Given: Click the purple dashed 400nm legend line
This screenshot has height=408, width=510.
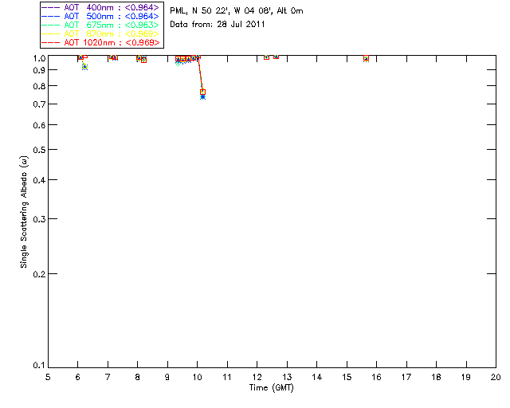Looking at the screenshot, I should pyautogui.click(x=51, y=7).
